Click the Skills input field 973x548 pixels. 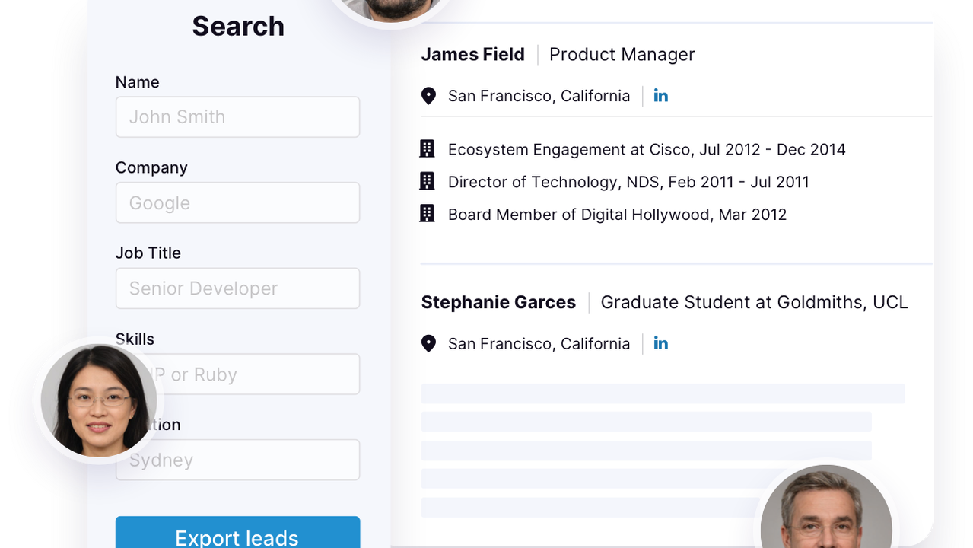(x=237, y=374)
